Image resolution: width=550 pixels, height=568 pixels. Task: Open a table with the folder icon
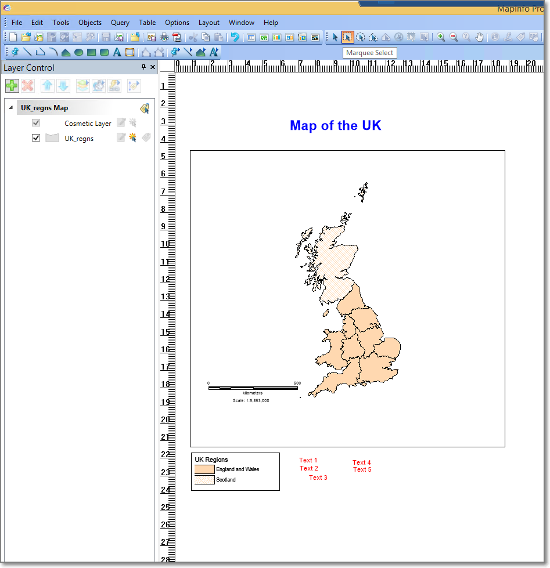coord(26,37)
